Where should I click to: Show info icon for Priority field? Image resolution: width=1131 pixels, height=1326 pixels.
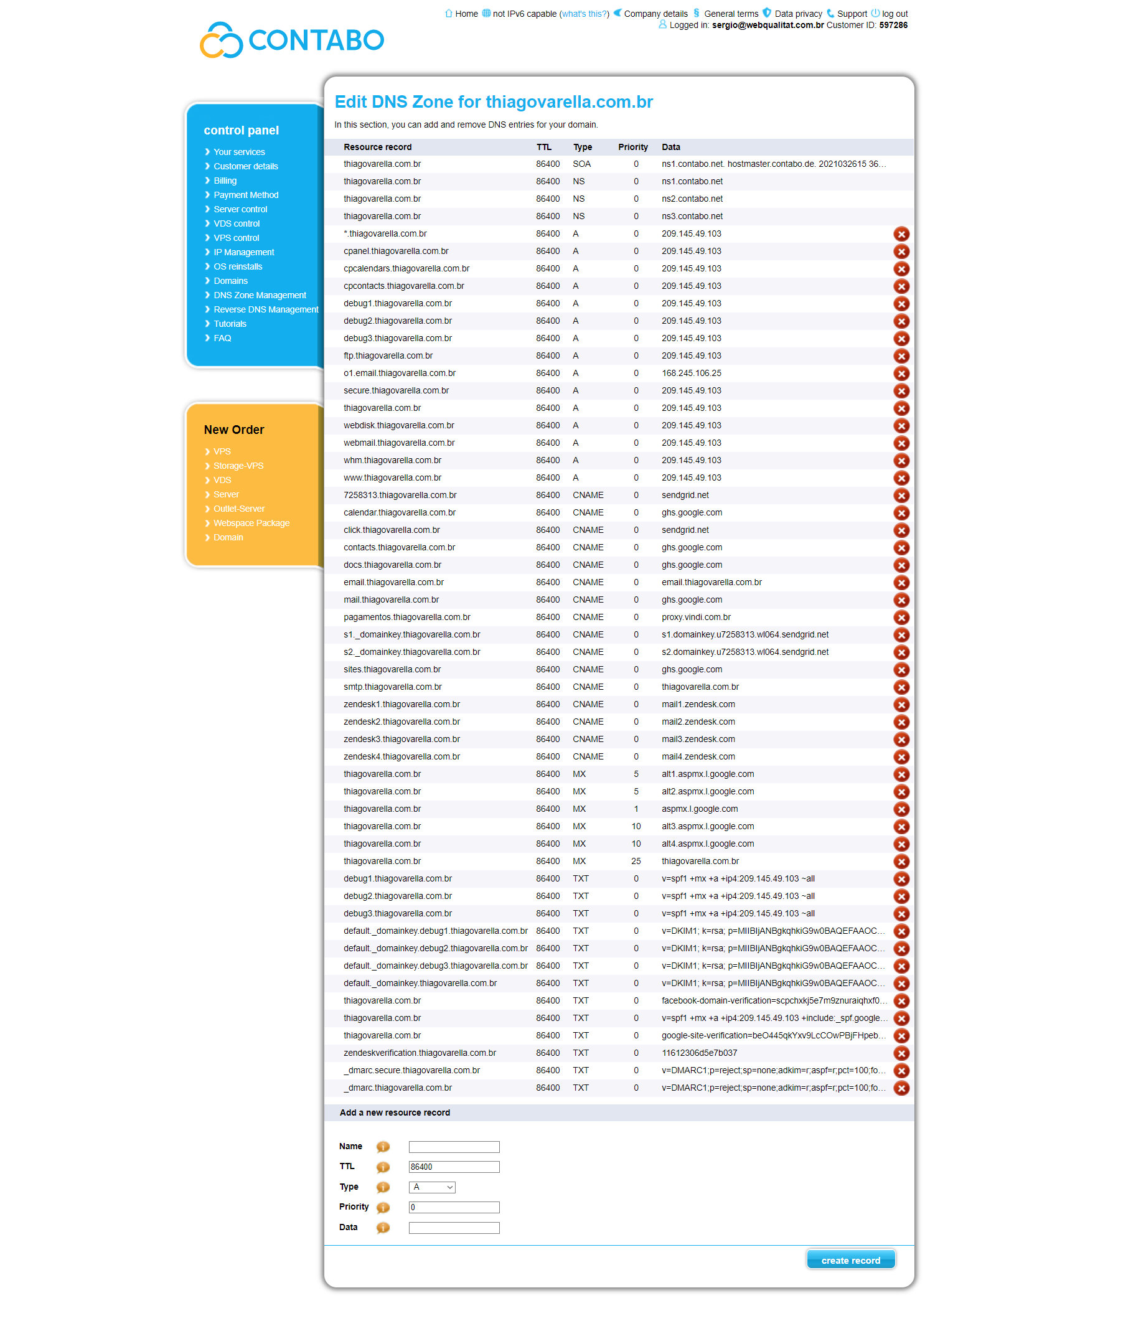pyautogui.click(x=383, y=1208)
